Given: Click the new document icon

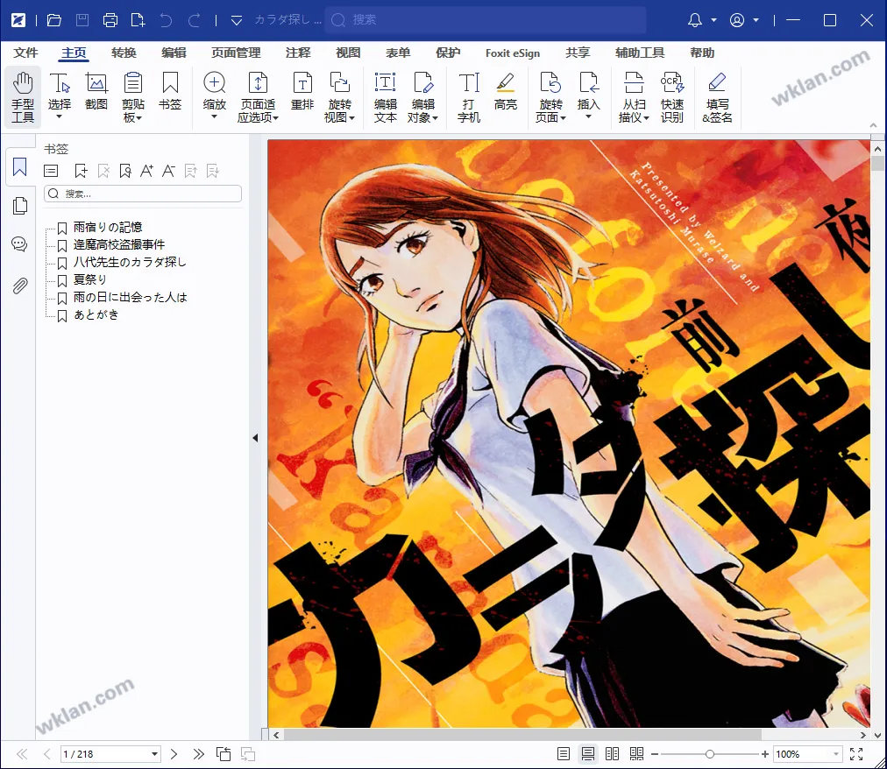Looking at the screenshot, I should pos(138,20).
